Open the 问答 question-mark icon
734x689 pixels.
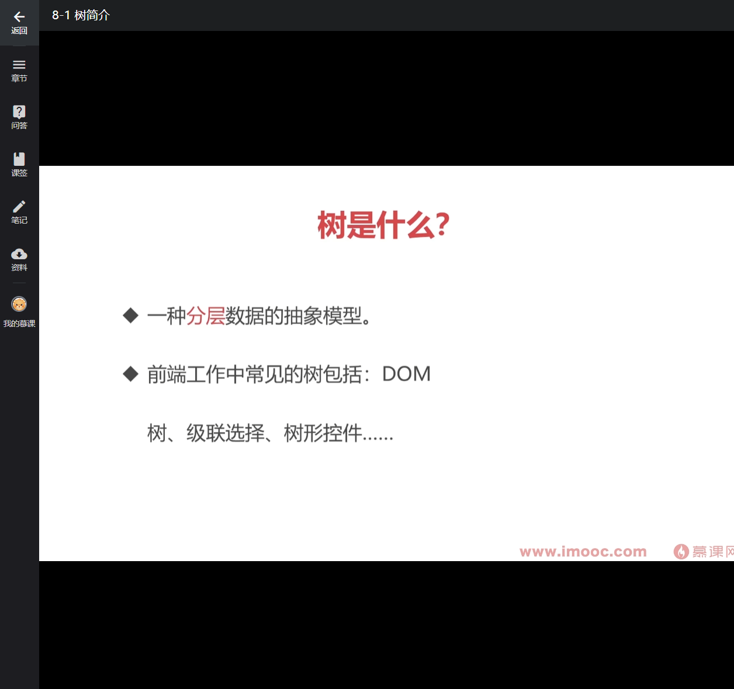pos(19,112)
